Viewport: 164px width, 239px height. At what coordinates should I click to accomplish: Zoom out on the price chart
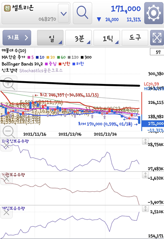click(x=8, y=132)
